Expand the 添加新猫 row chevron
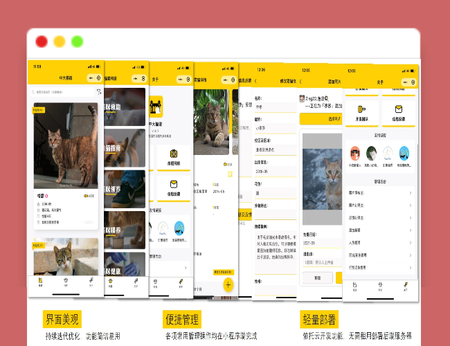The width and height of the screenshot is (450, 346). click(411, 230)
